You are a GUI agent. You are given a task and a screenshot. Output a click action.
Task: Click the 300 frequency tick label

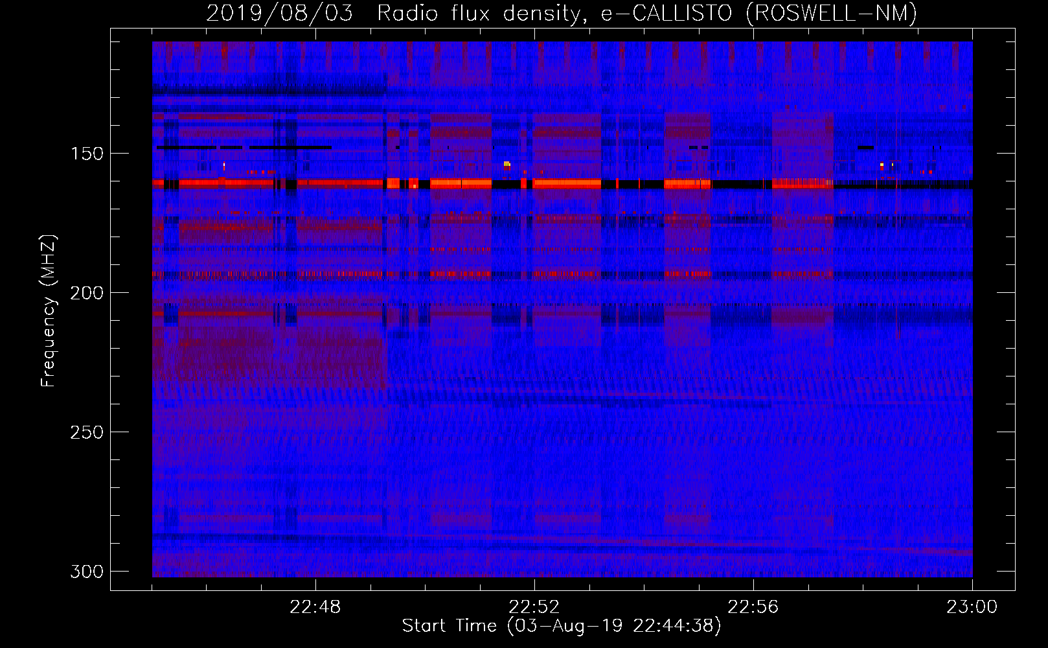pos(87,572)
